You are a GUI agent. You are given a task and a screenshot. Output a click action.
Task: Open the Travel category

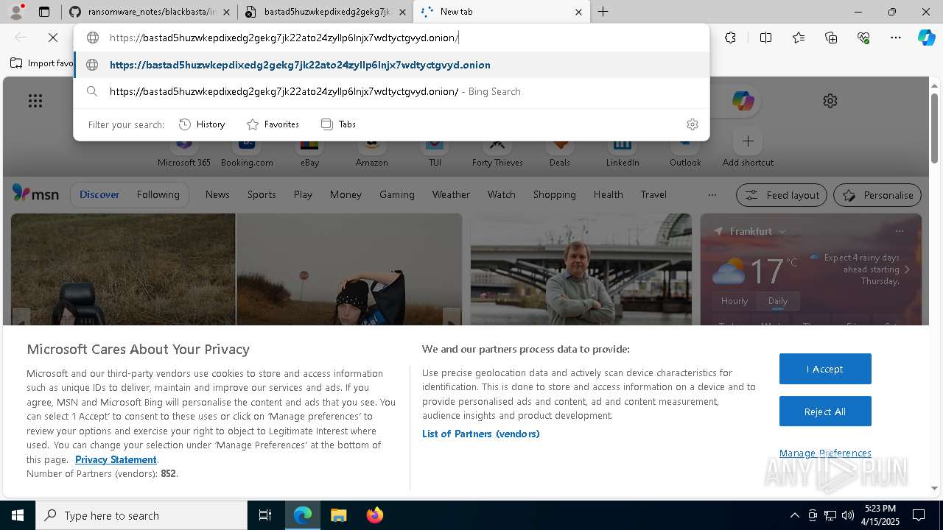point(653,194)
